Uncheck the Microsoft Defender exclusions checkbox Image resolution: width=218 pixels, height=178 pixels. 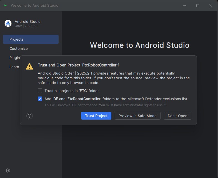click(40, 99)
